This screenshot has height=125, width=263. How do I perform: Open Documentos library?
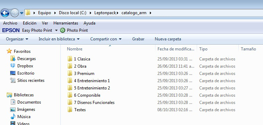click(x=29, y=102)
